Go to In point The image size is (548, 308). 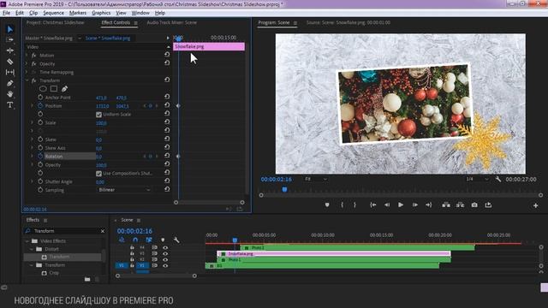[373, 205]
